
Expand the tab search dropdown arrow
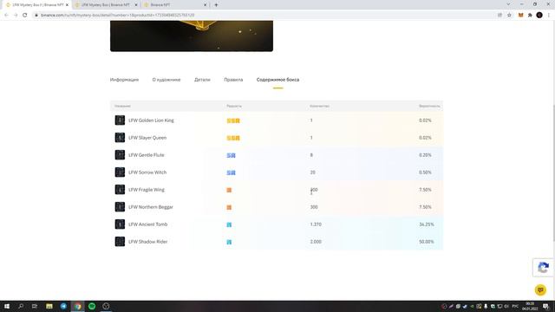pos(508,4)
